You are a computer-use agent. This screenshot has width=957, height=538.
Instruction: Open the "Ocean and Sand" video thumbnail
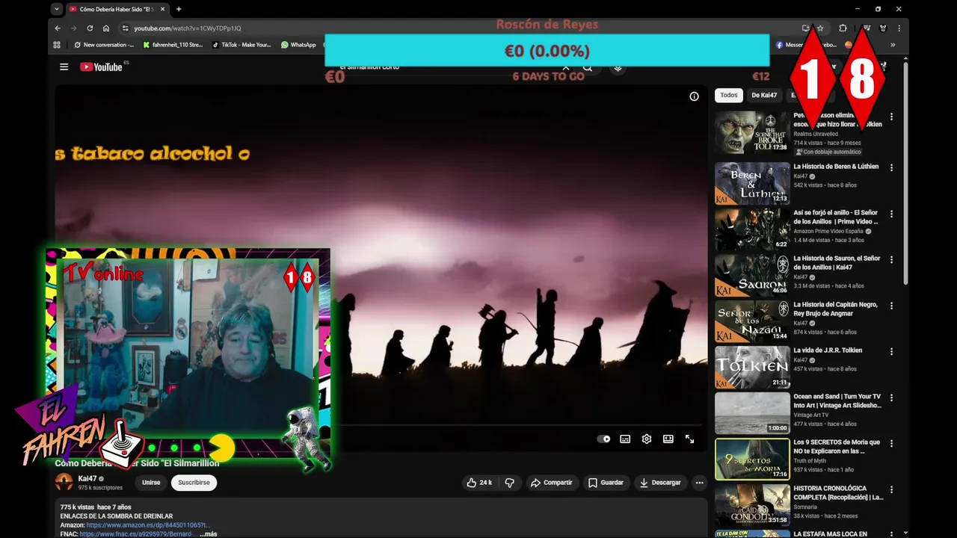[752, 413]
